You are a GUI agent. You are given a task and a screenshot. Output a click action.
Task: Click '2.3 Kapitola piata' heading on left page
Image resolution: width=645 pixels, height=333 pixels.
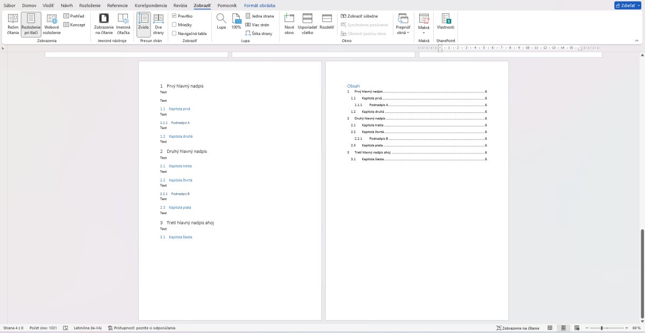[x=175, y=207]
